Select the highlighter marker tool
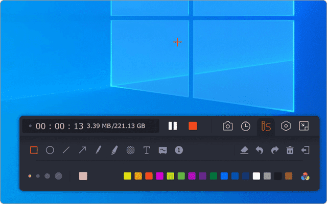Viewport: 327px width, 204px height. (x=114, y=150)
